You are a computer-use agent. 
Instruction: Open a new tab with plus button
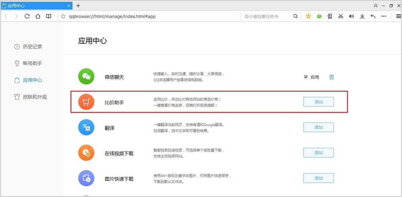78,6
